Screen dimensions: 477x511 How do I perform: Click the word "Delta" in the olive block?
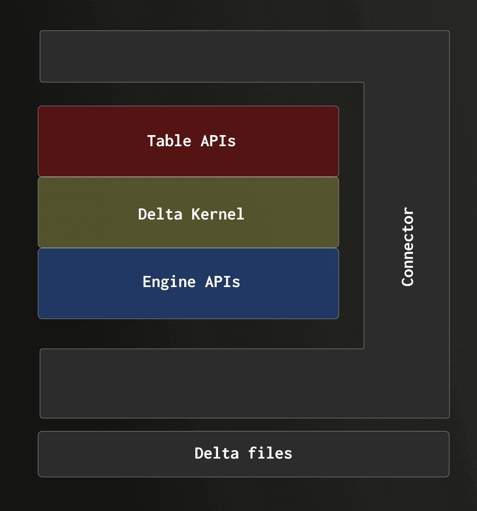(x=160, y=214)
